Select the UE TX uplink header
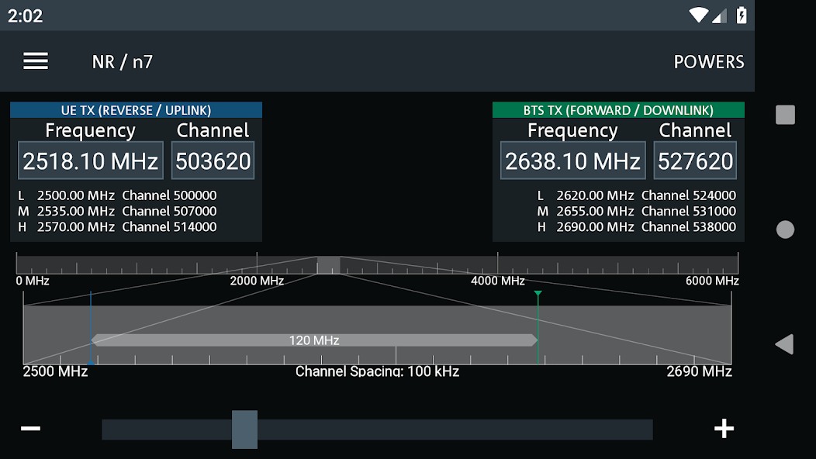The image size is (816, 459). click(136, 110)
